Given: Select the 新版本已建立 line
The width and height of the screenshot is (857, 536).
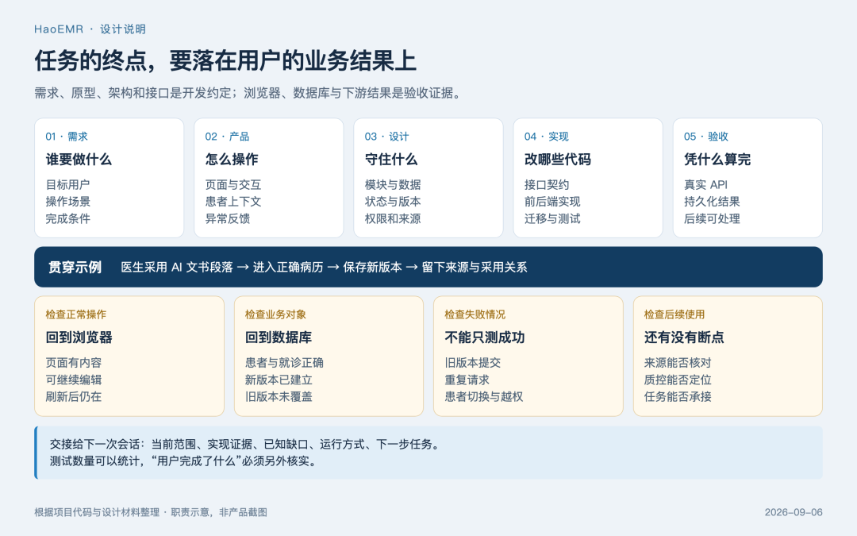Looking at the screenshot, I should 279,380.
